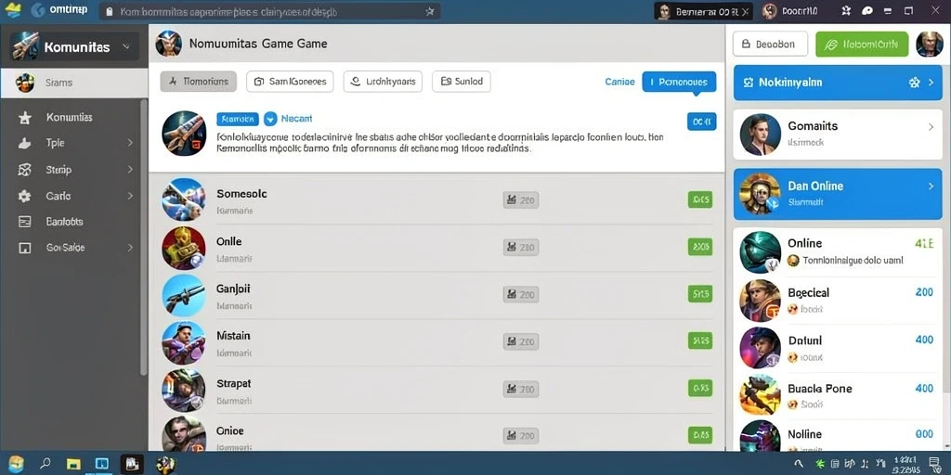Open the Strapat game avatar
Image resolution: width=951 pixels, height=475 pixels.
pos(184,391)
